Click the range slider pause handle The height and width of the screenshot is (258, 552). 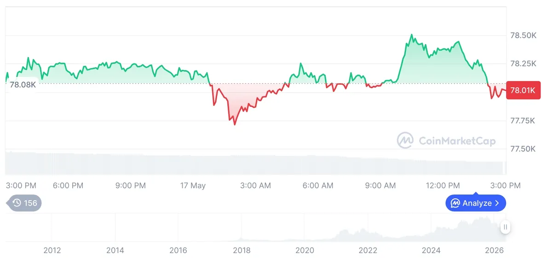click(x=506, y=227)
